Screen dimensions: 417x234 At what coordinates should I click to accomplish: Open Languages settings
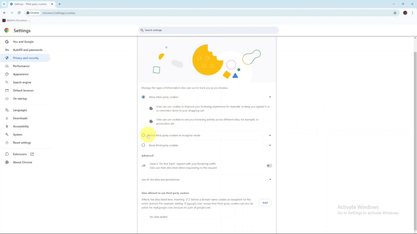pos(20,110)
